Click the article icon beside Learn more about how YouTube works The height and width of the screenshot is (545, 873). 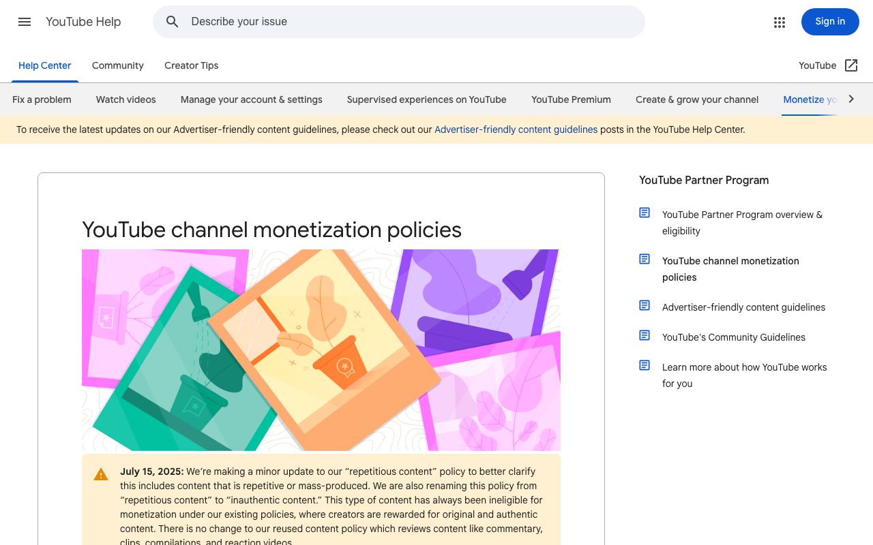pyautogui.click(x=645, y=365)
